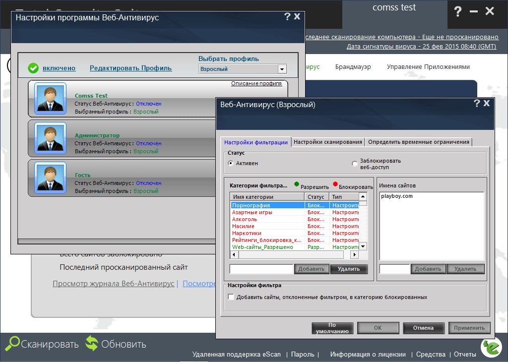This screenshot has width=508, height=362.
Task: Click the green enabled checkmark icon
Action: coord(33,68)
